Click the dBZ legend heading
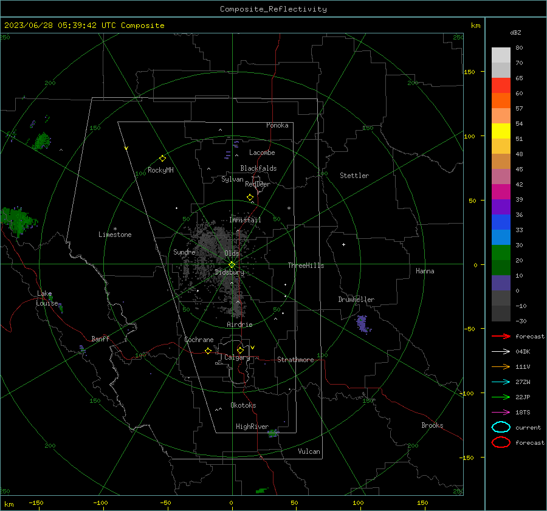This screenshot has height=511, width=547. coord(515,32)
